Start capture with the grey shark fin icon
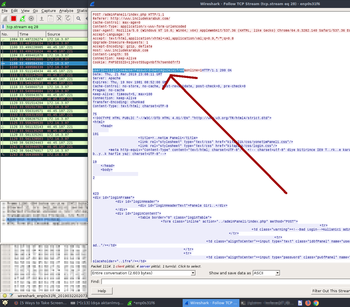Image resolution: width=350 pixels, height=307 pixels. [x=5, y=18]
